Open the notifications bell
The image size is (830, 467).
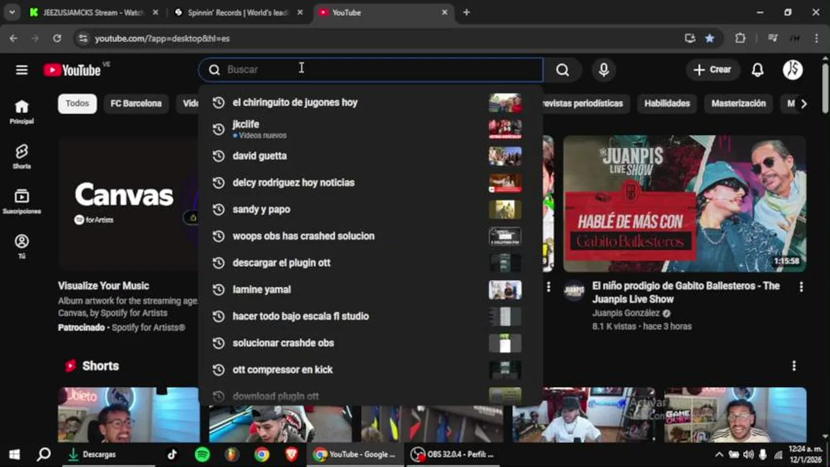click(757, 70)
